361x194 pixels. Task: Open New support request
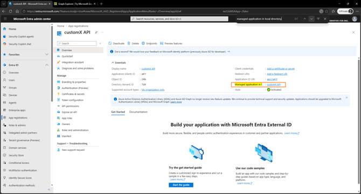point(73,150)
